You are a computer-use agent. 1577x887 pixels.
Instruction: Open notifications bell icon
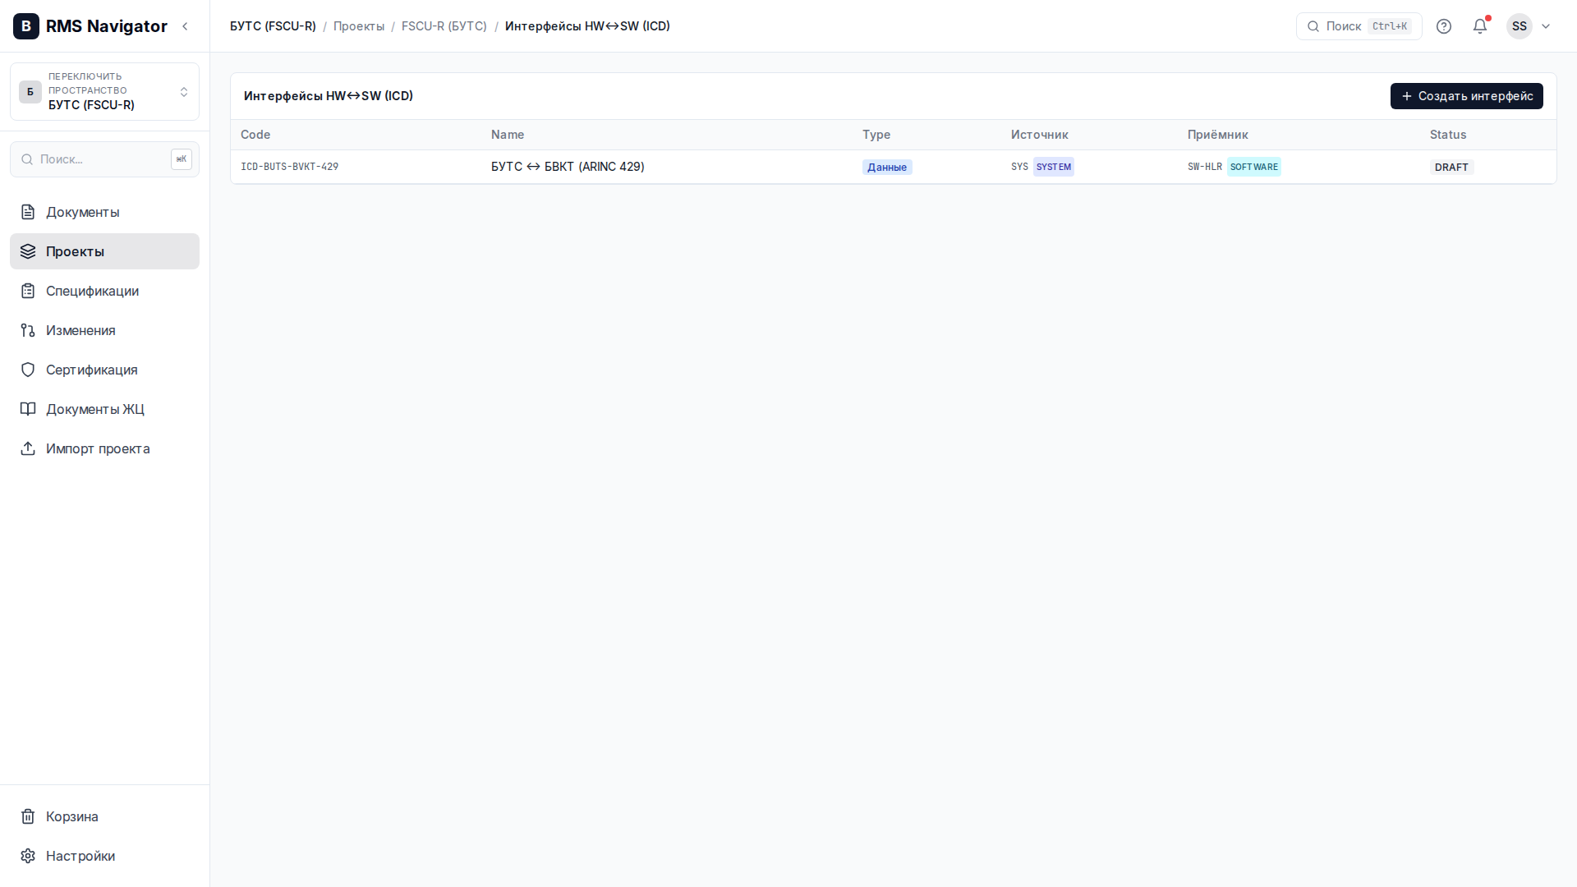(1480, 26)
